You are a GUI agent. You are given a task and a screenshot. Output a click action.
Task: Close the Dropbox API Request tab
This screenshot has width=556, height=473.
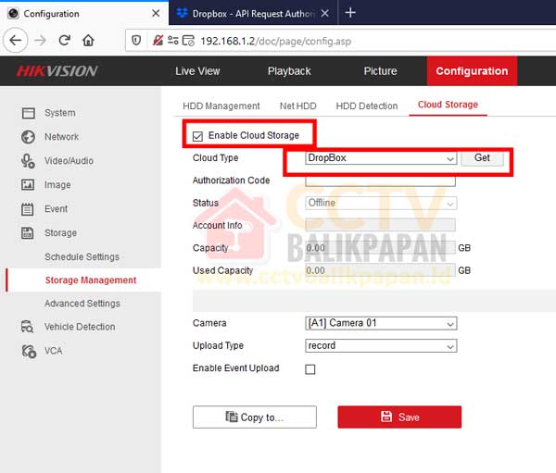[325, 14]
